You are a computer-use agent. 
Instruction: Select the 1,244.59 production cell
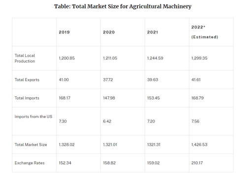tap(155, 58)
